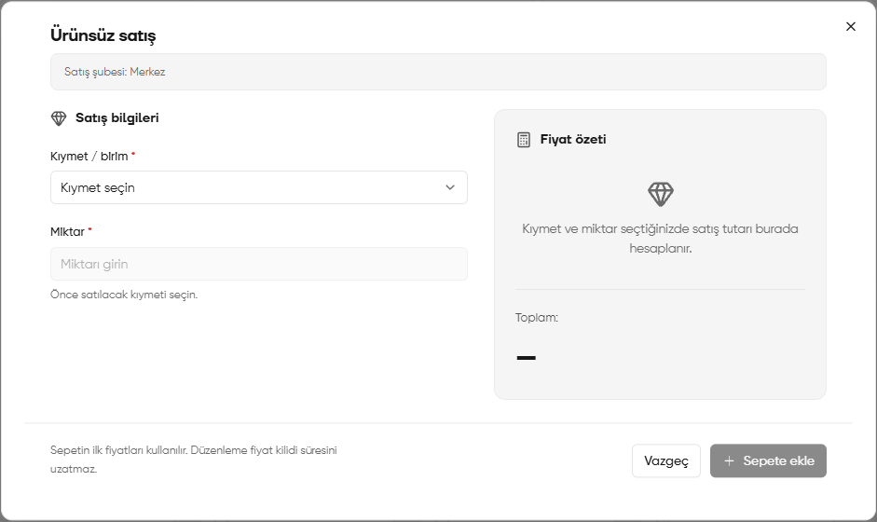This screenshot has width=877, height=522.
Task: Click the 'Kıymet ve miktar seçtiğinizde' placeholder text
Action: click(x=660, y=239)
